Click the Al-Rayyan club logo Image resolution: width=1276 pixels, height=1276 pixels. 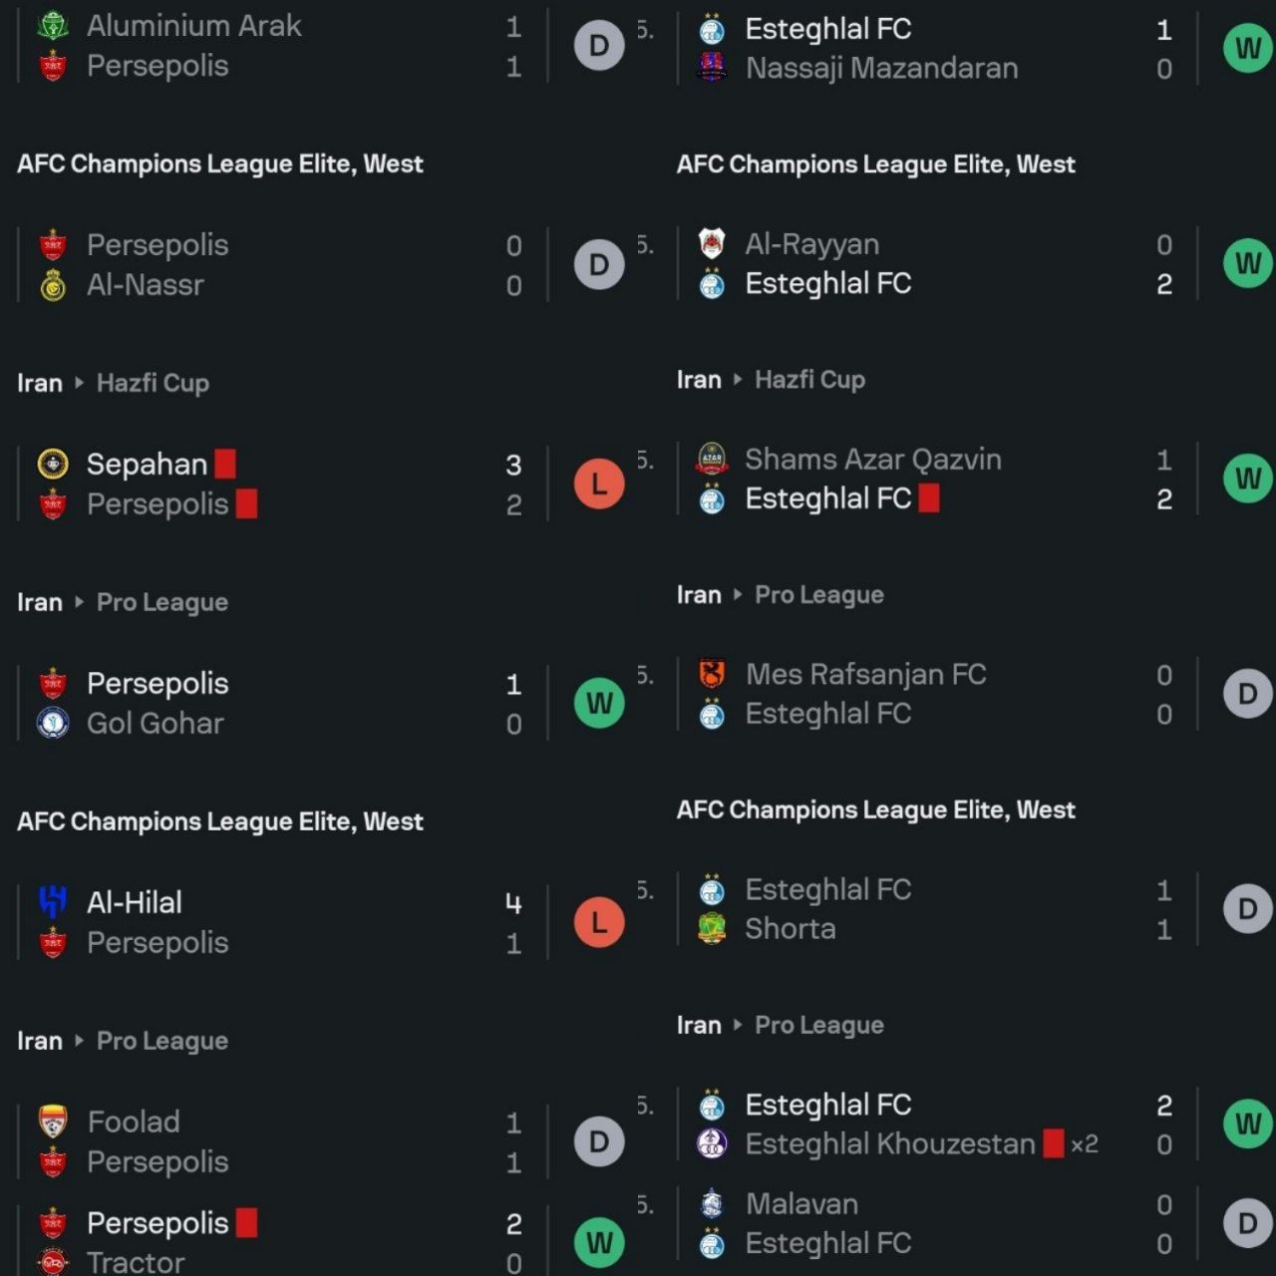point(712,243)
